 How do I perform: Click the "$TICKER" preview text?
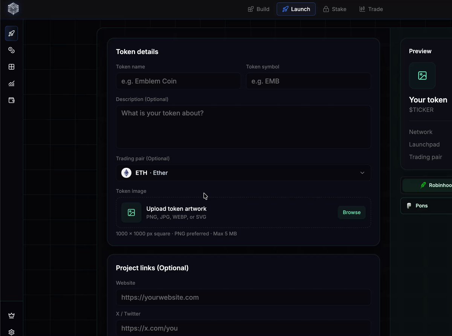click(x=421, y=110)
